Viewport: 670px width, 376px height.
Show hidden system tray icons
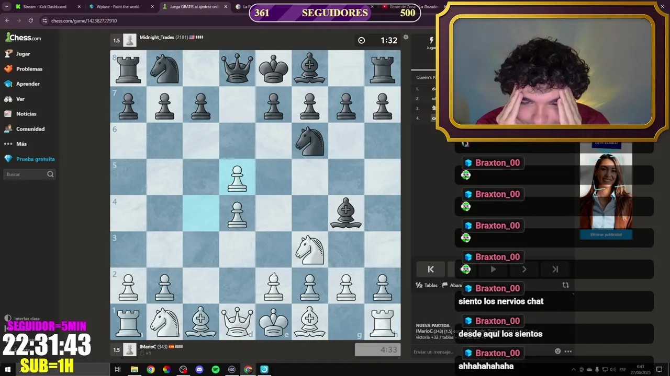click(x=573, y=370)
